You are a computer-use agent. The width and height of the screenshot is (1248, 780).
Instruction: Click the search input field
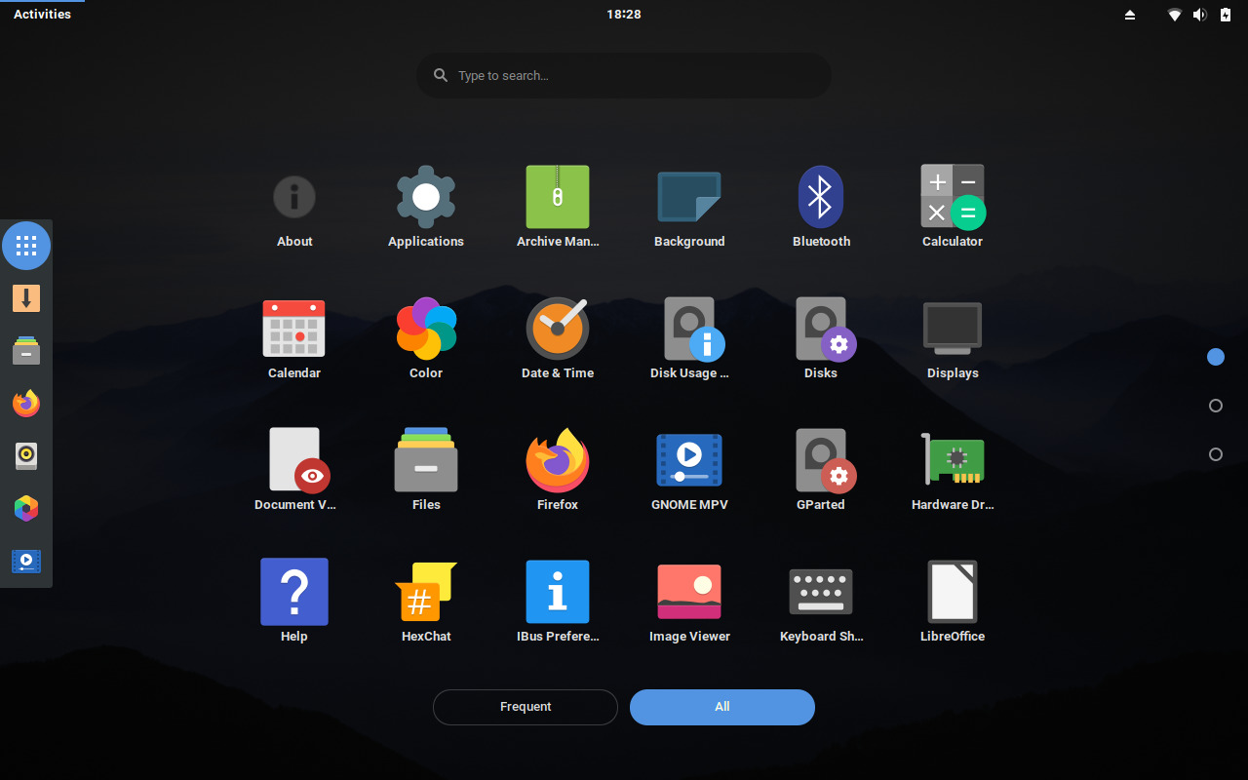pos(623,75)
